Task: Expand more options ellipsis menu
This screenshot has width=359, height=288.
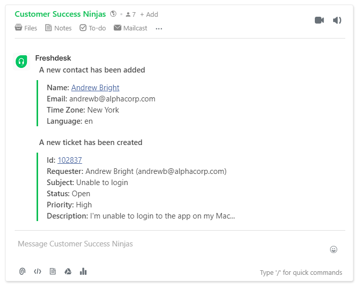Action: (158, 29)
